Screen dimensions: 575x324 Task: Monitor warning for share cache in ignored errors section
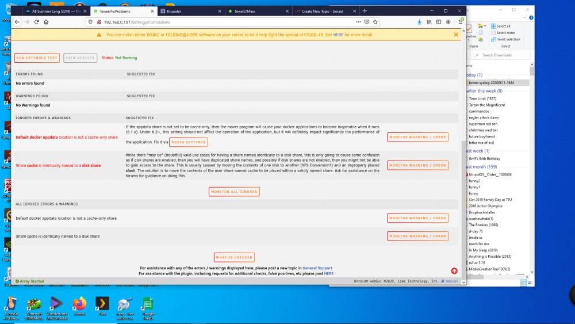click(x=417, y=166)
